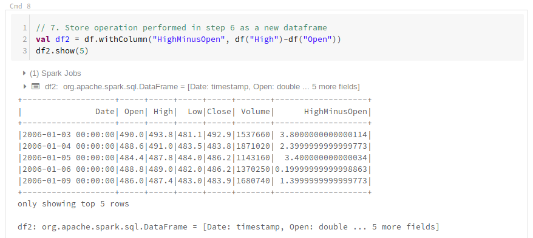Click the 2006-01-09 00:00:00 date cell

pos(69,181)
